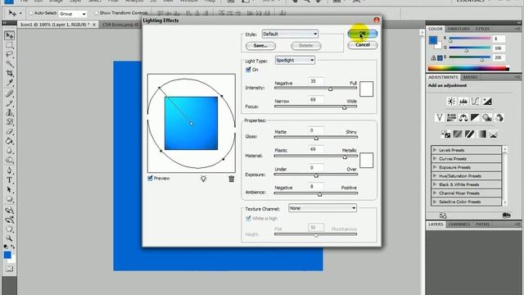Image resolution: width=524 pixels, height=295 pixels.
Task: Open the Style dropdown
Action: (x=290, y=34)
